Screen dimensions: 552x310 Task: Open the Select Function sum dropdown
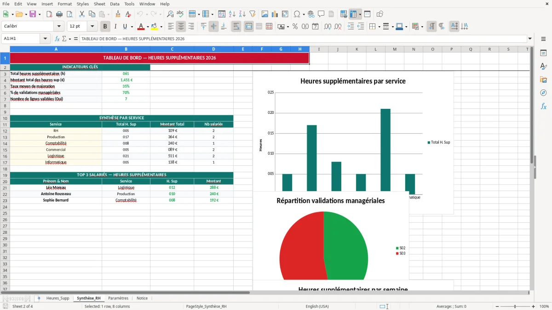[70, 39]
